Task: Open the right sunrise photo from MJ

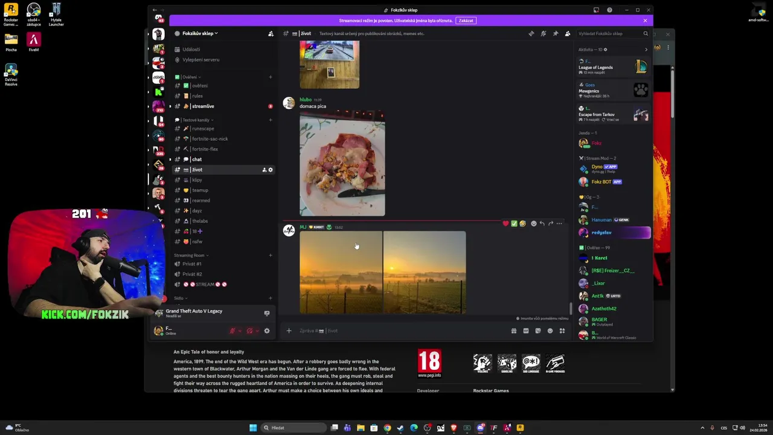Action: 425,272
